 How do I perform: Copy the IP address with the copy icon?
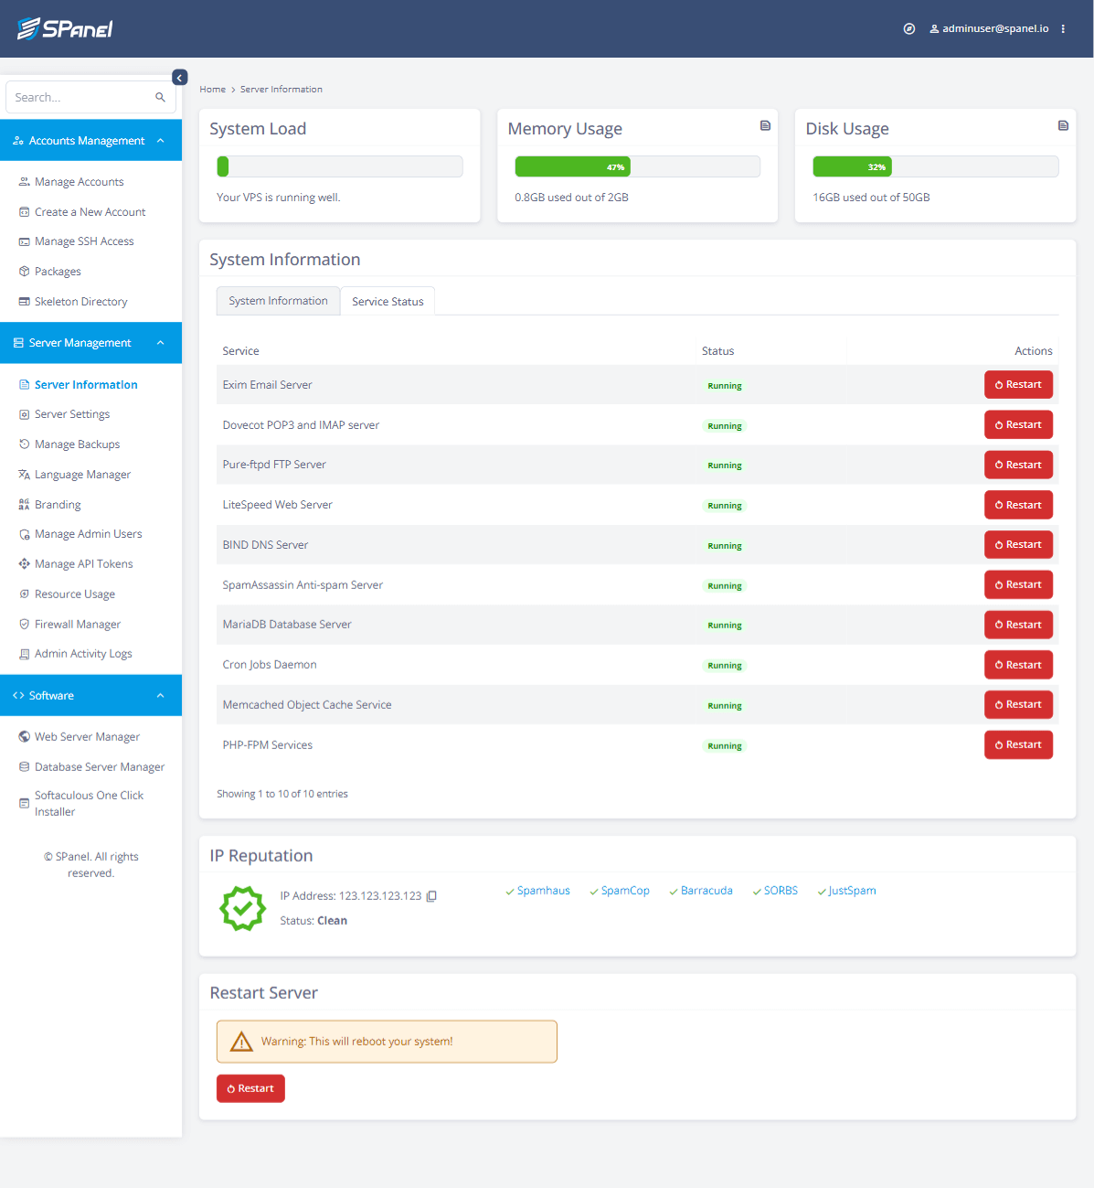430,895
